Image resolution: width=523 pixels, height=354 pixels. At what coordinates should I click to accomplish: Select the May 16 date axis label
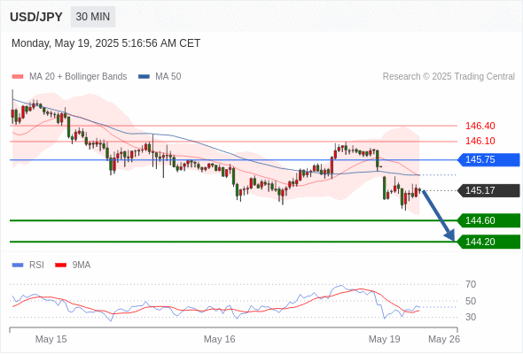coord(220,339)
